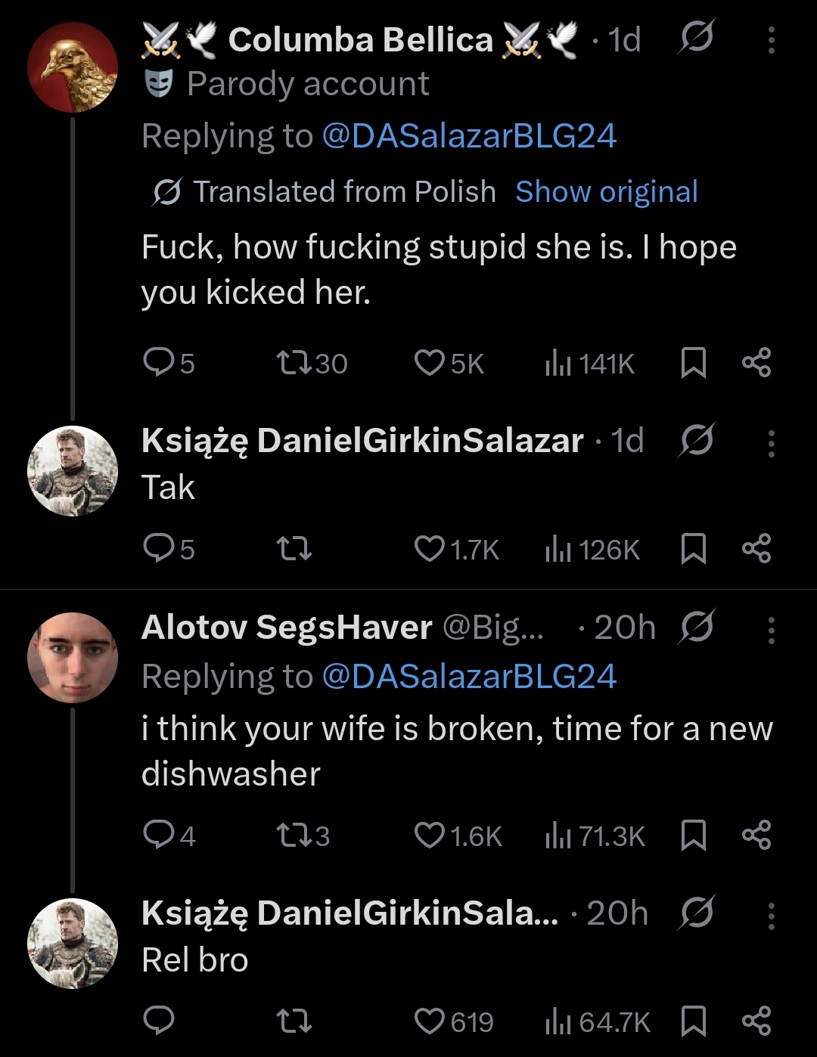The height and width of the screenshot is (1057, 817).
Task: Bookmark the "Tak" reply
Action: [693, 549]
